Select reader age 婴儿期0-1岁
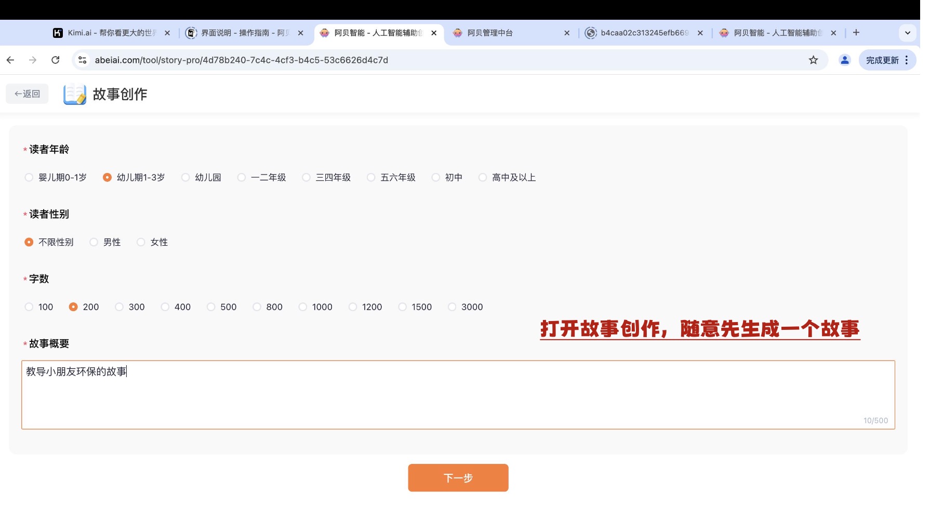The width and height of the screenshot is (930, 507). [56, 178]
